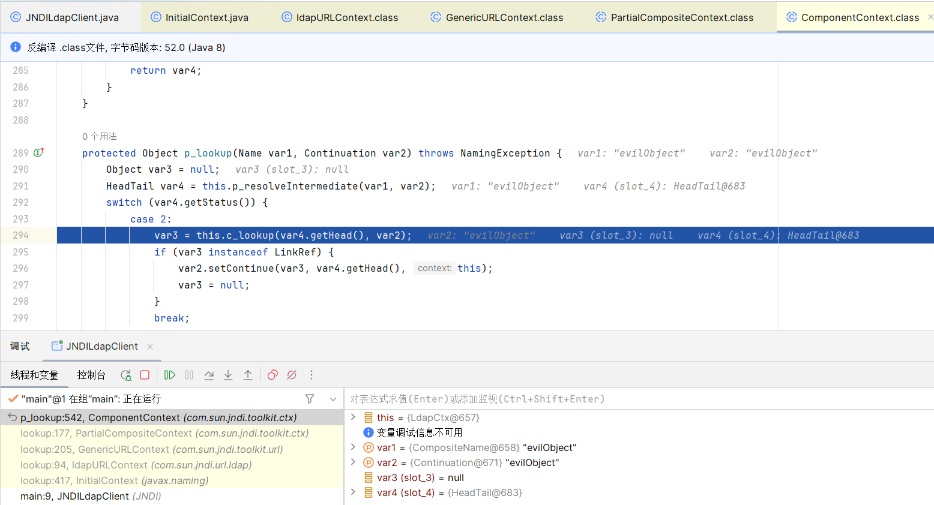Image resolution: width=934 pixels, height=505 pixels.
Task: Expand the var4 HeadTail variable
Action: click(x=354, y=492)
